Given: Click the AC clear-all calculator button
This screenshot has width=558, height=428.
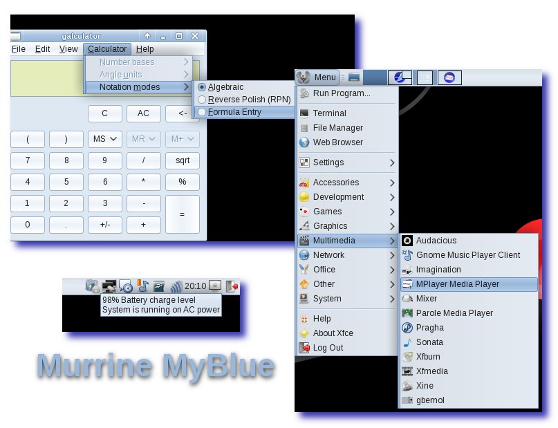Looking at the screenshot, I should [143, 113].
